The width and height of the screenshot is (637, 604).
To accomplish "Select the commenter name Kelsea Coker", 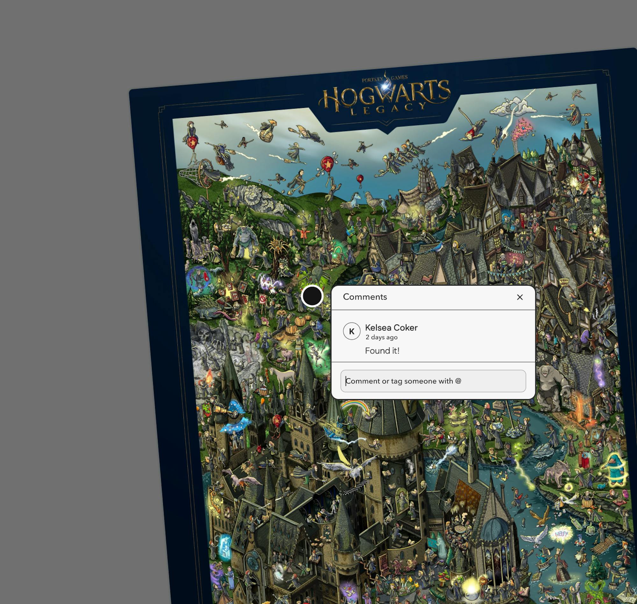I will coord(391,327).
